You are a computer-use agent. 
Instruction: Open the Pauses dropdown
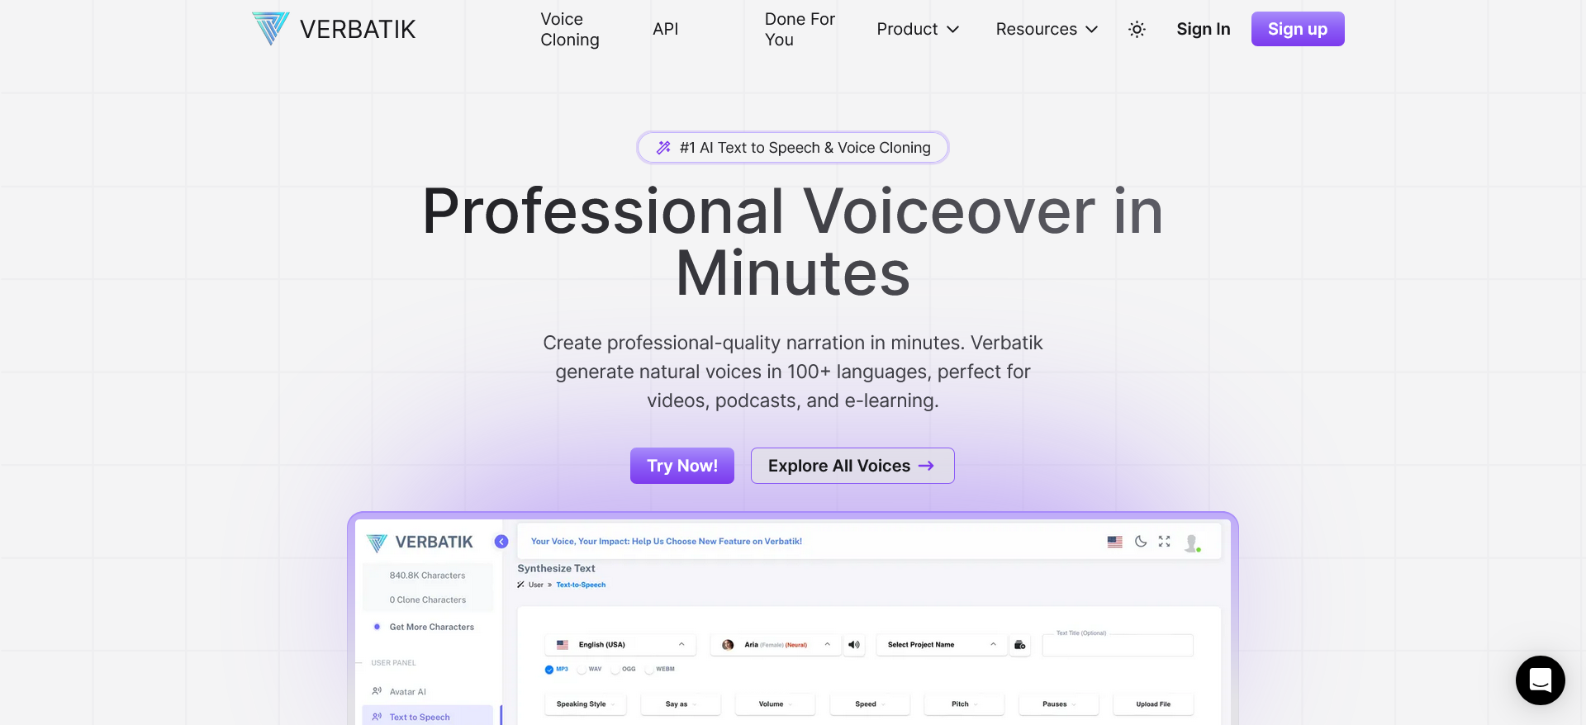pyautogui.click(x=1058, y=704)
